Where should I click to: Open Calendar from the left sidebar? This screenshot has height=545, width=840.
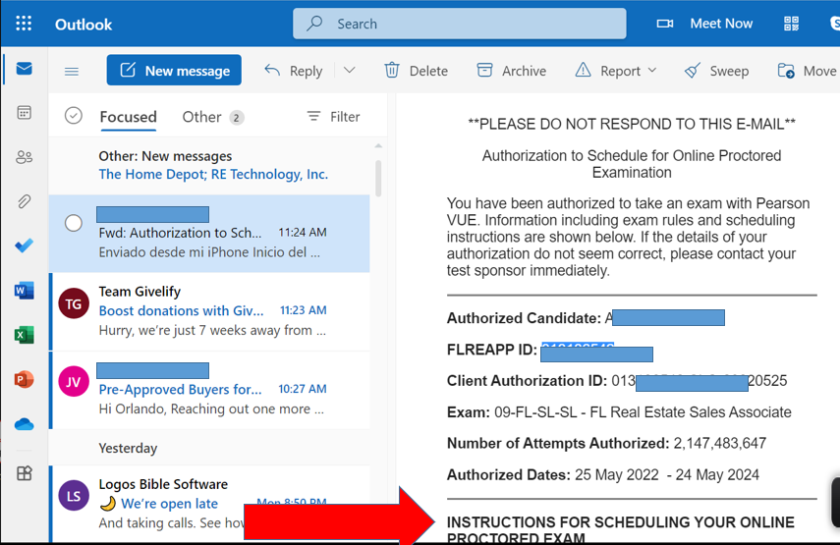(25, 112)
